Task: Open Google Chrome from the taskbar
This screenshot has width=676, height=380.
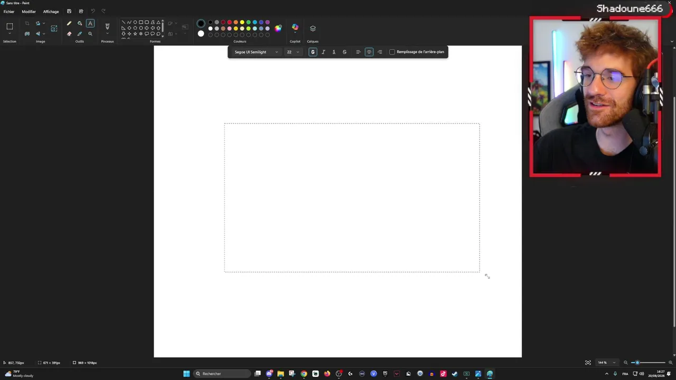Action: pyautogui.click(x=304, y=374)
